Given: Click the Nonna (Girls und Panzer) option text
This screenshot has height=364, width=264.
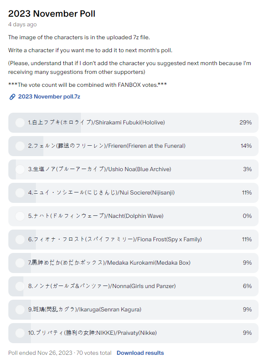Looking at the screenshot, I should (102, 286).
